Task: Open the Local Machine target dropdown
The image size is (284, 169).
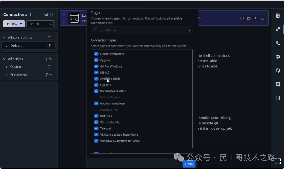Action: coord(142,30)
